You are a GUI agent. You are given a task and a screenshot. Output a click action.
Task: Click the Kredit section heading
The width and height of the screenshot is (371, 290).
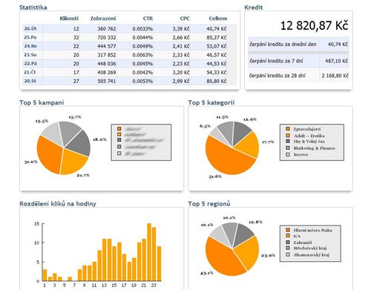[x=254, y=7]
